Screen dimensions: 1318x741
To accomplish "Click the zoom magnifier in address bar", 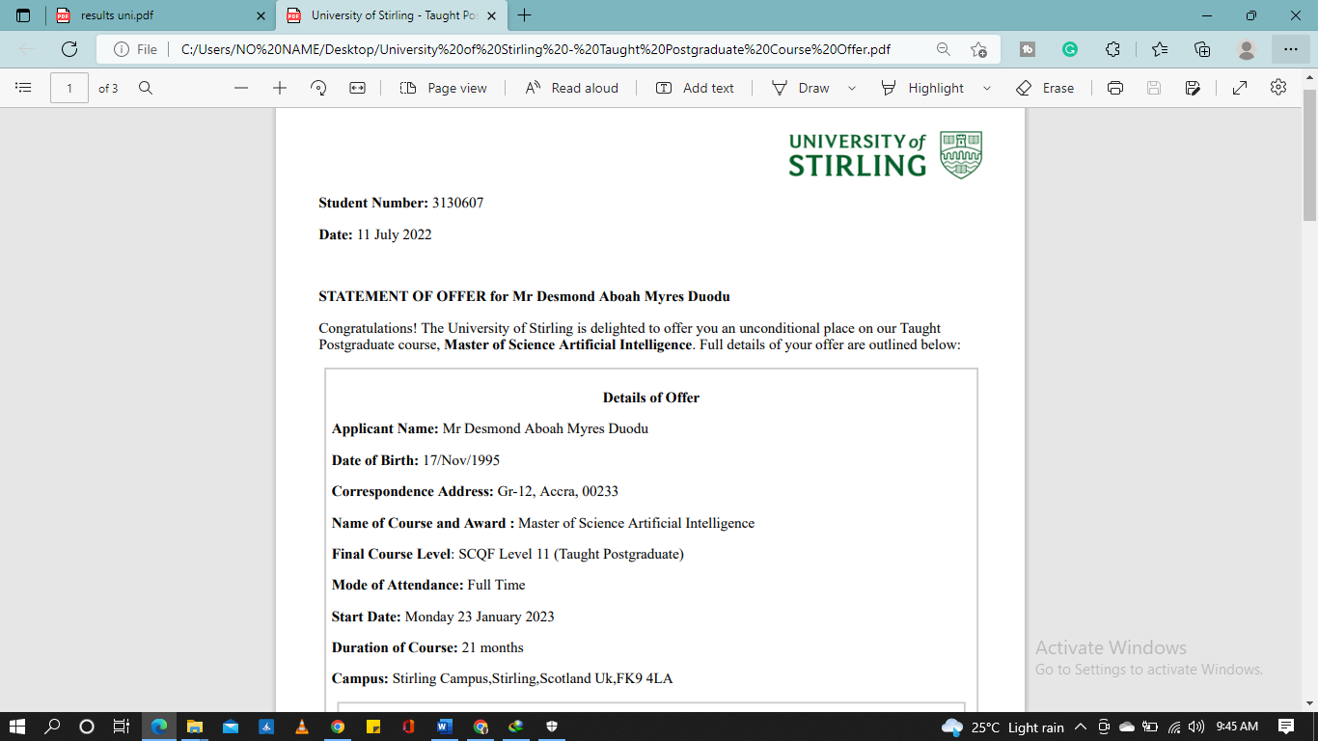I will [x=944, y=49].
